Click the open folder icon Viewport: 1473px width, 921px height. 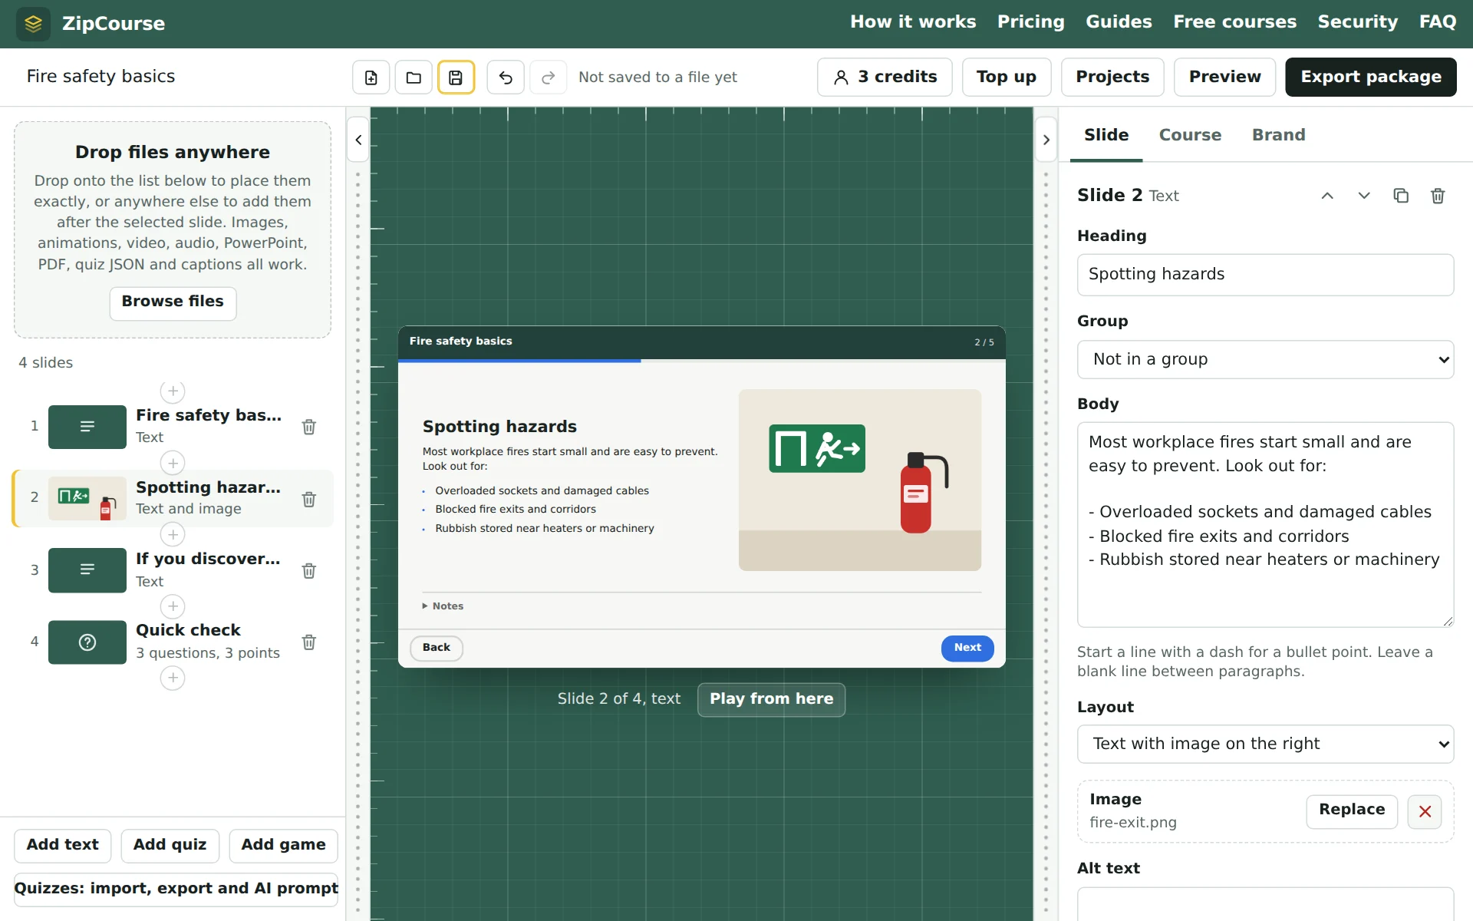pos(414,78)
